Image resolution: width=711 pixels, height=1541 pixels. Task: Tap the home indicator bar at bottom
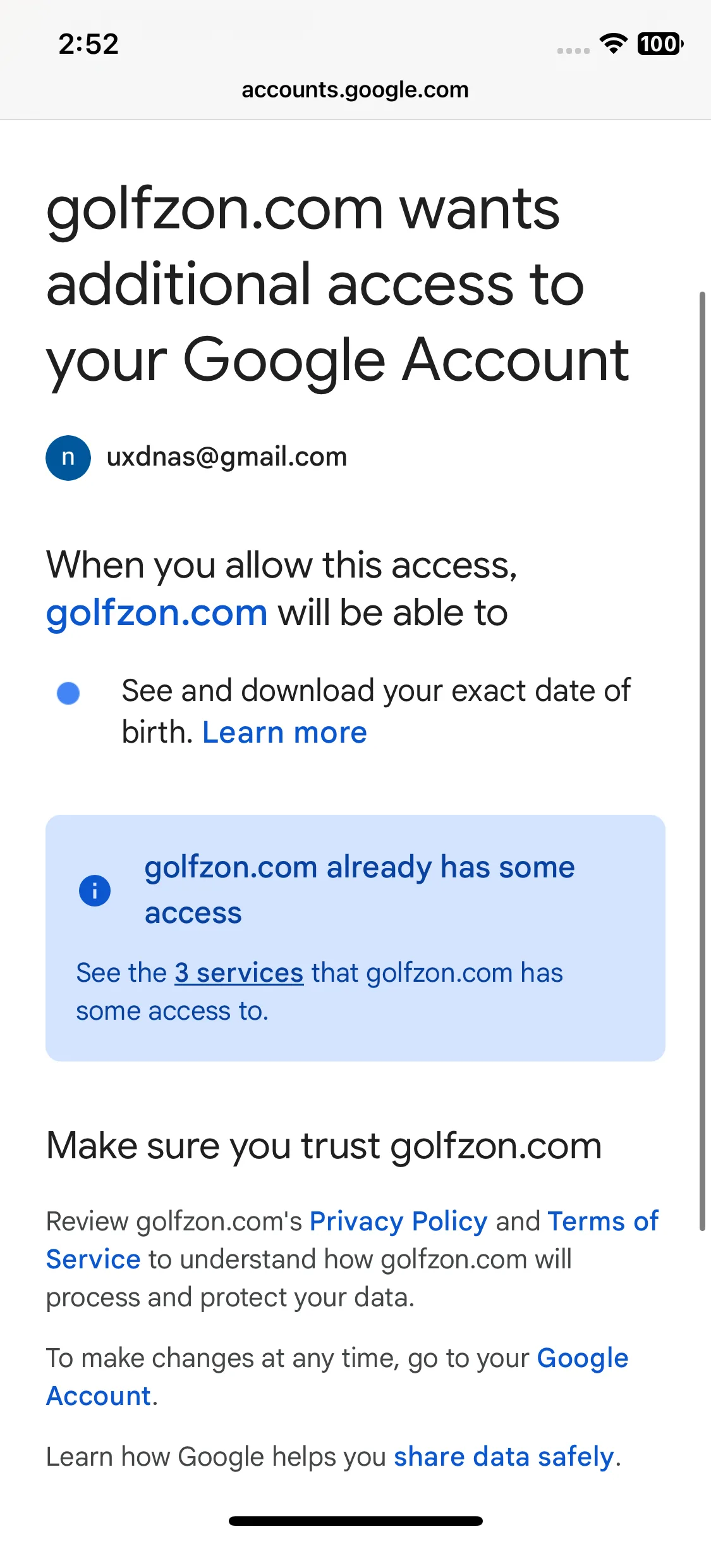click(356, 1521)
